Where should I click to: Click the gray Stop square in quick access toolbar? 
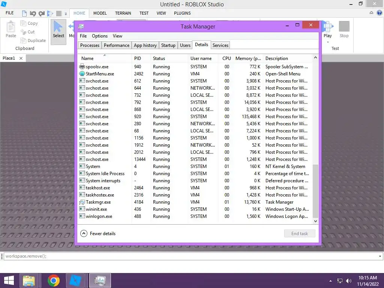pyautogui.click(x=59, y=13)
